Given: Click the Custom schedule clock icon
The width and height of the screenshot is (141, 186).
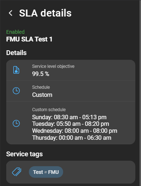Looking at the screenshot, I should (16, 123).
